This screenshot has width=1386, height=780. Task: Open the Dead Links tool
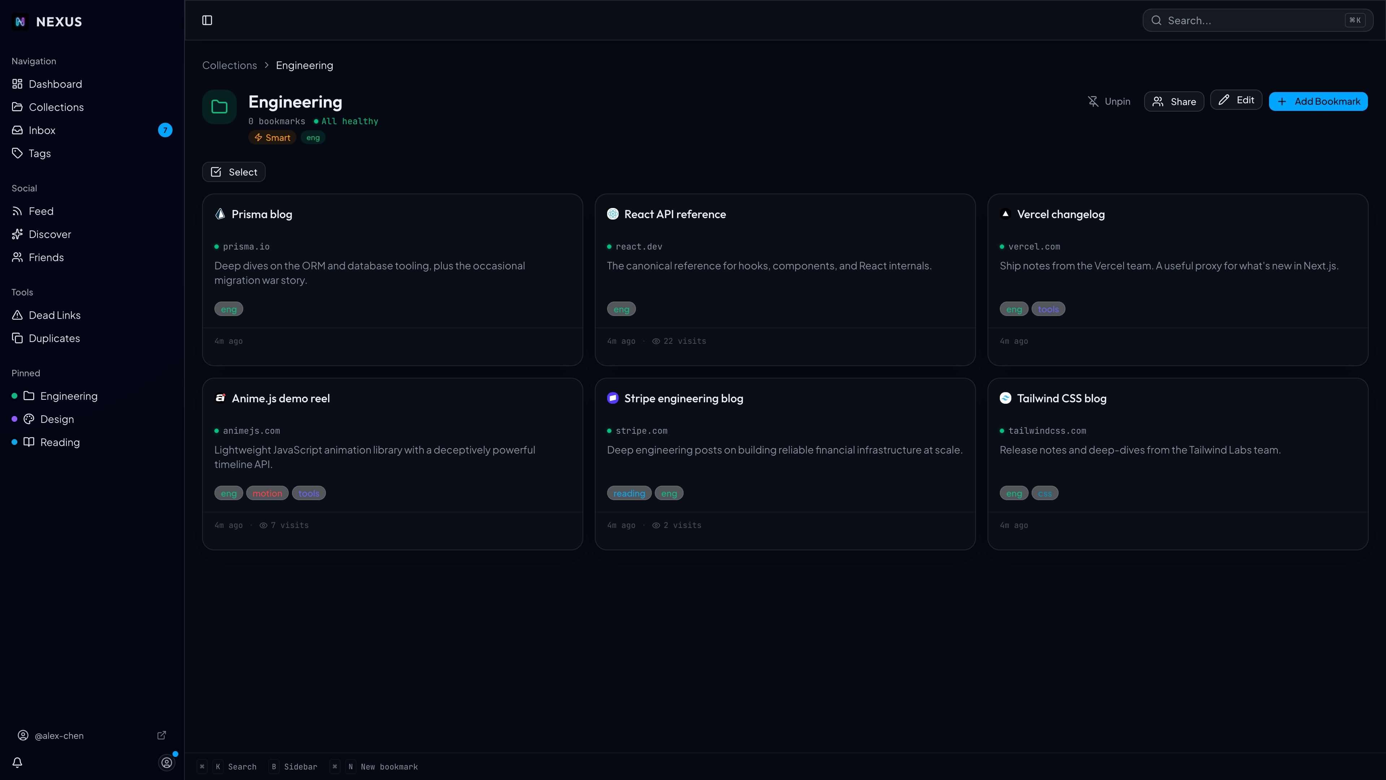pyautogui.click(x=92, y=315)
